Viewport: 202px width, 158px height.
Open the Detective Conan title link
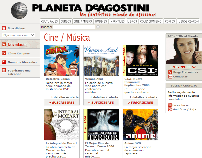[58, 79]
